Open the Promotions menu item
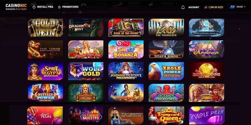This screenshot has width=251, height=125. pyautogui.click(x=70, y=7)
